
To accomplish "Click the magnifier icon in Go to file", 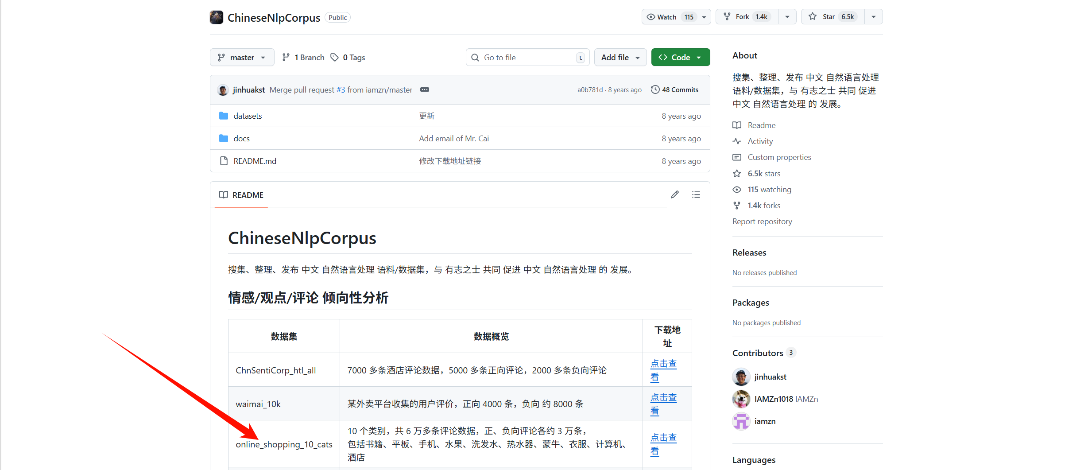I will click(475, 57).
